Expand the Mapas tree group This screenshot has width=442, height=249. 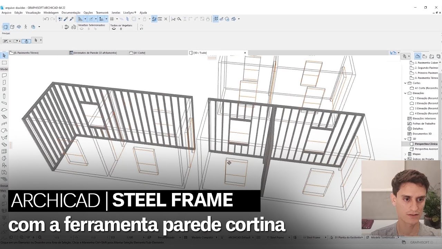pyautogui.click(x=405, y=154)
